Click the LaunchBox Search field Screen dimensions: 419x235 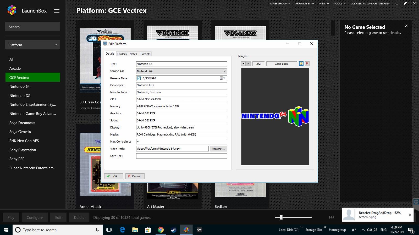point(33,27)
